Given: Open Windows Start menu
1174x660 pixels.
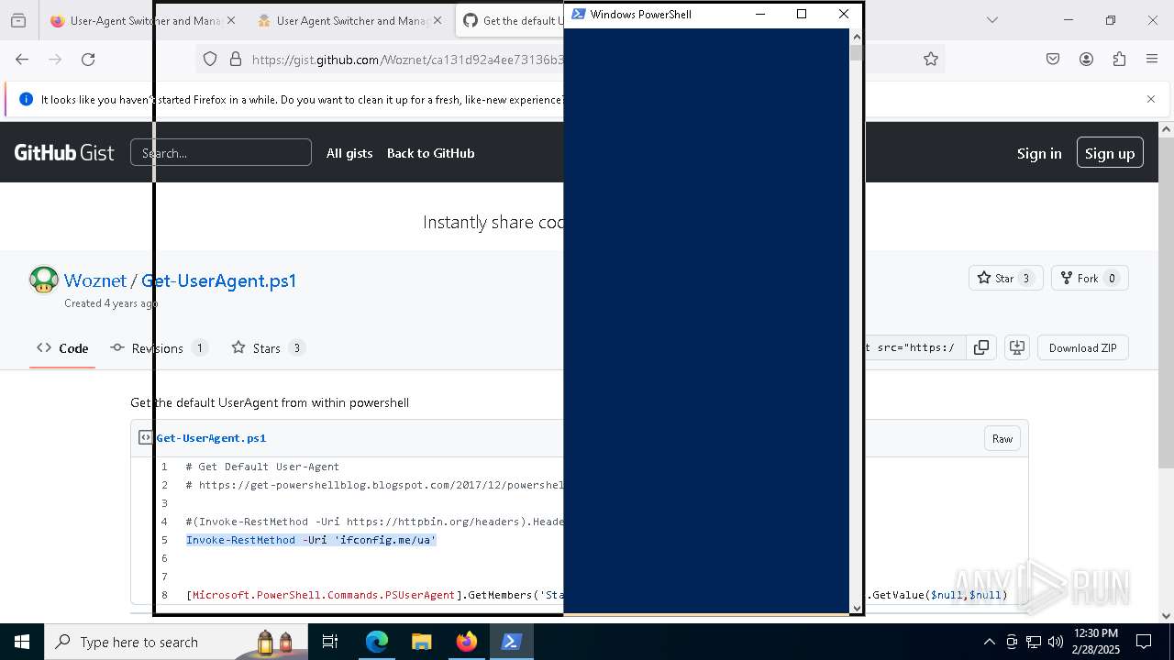Looking at the screenshot, I should click(22, 642).
